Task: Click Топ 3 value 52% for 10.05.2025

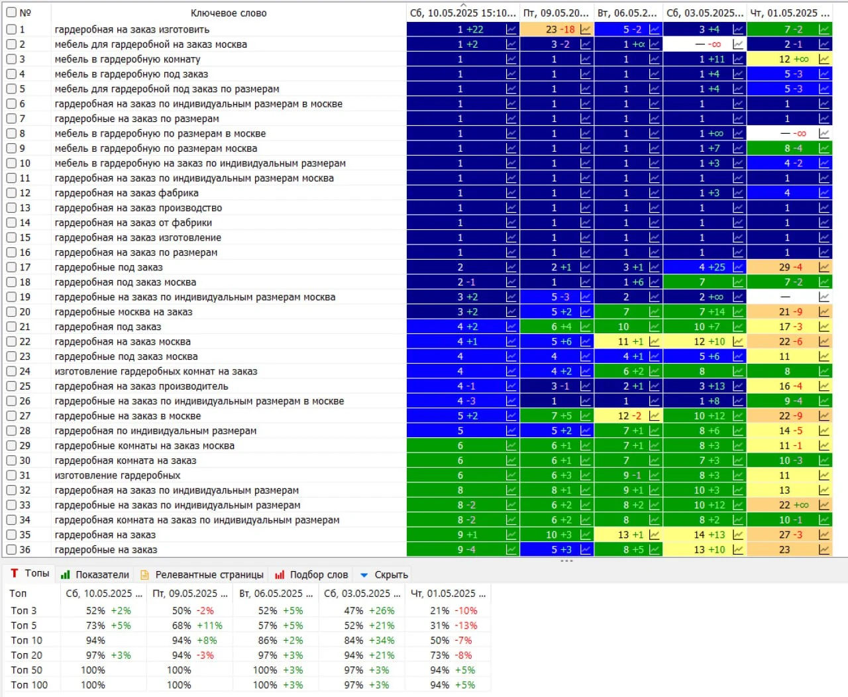Action: [95, 611]
